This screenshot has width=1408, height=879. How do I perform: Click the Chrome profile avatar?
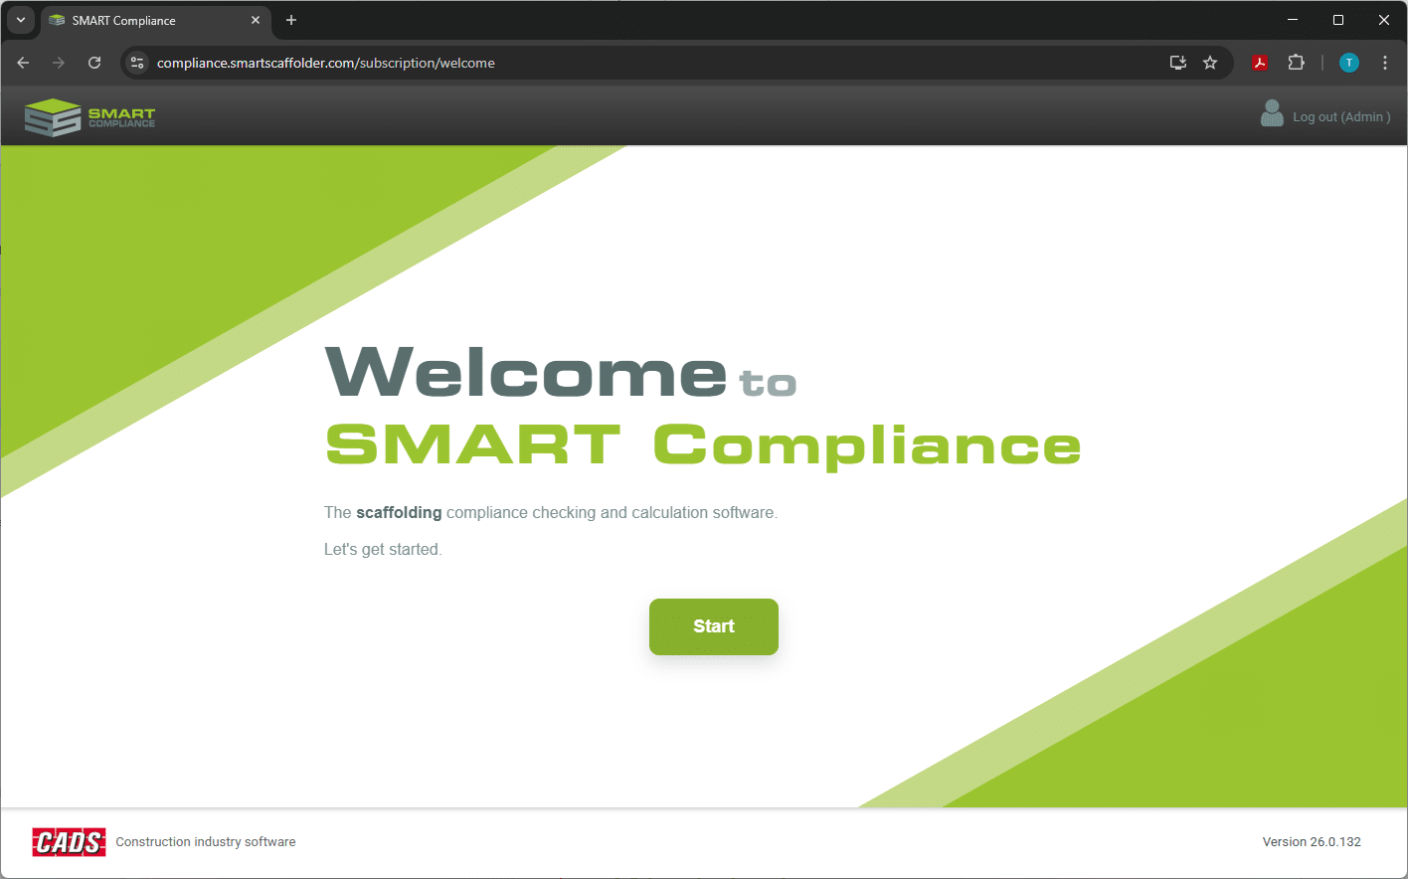(x=1348, y=63)
